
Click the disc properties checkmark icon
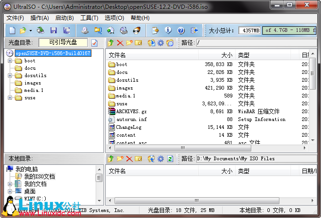click(94, 43)
